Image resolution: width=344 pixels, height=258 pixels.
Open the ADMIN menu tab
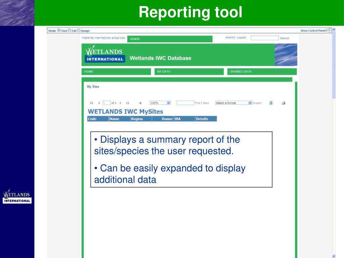(170, 39)
